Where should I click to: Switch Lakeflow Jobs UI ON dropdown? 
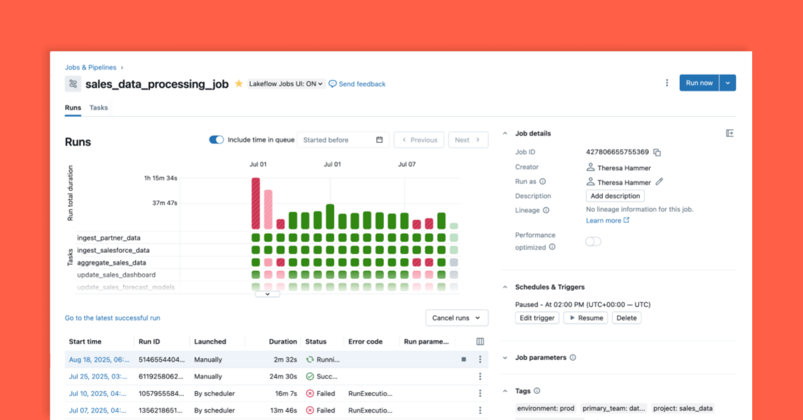tap(286, 84)
